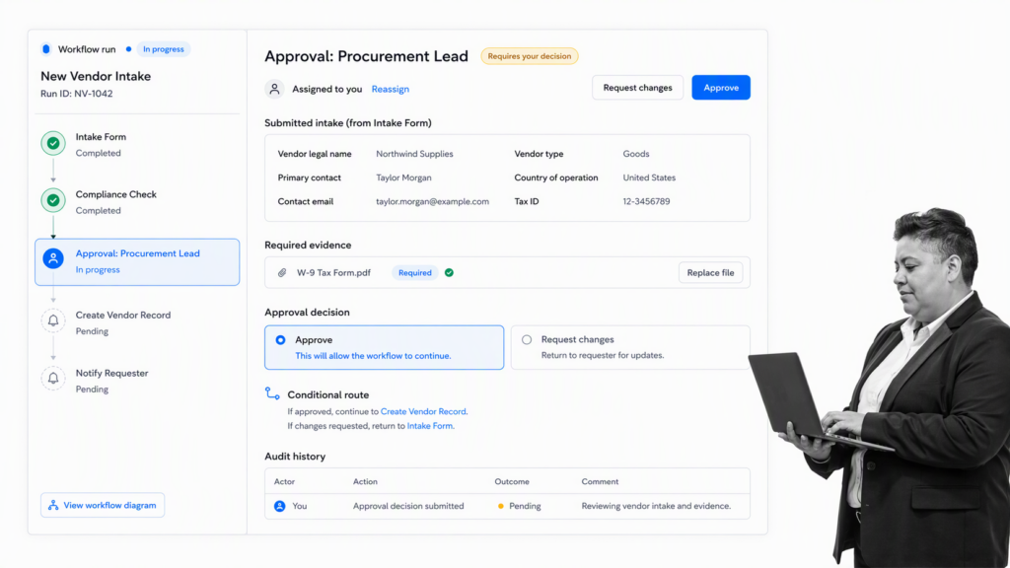The image size is (1010, 568).
Task: Select the Approval: Procurement Lead step
Action: click(137, 262)
